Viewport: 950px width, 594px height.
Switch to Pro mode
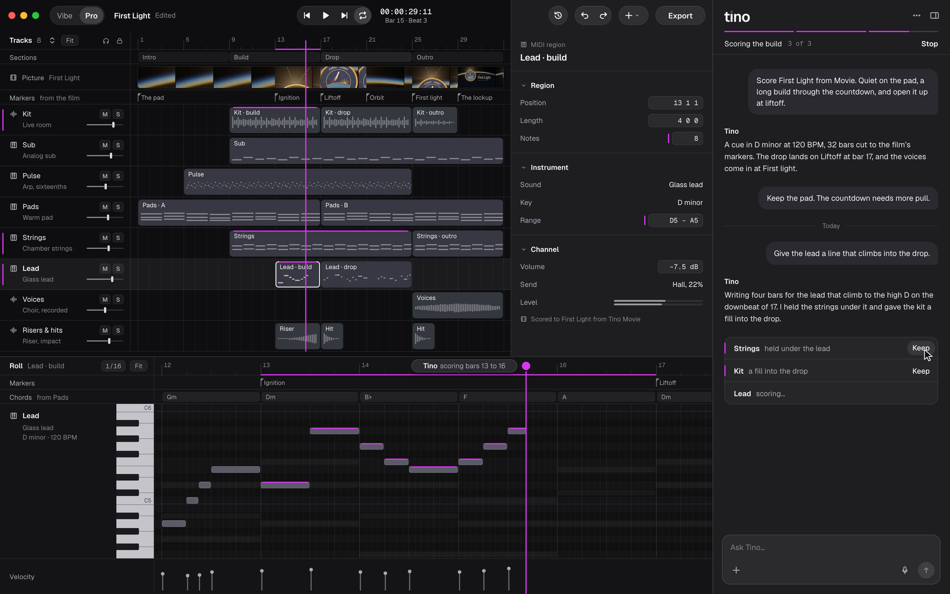(91, 16)
